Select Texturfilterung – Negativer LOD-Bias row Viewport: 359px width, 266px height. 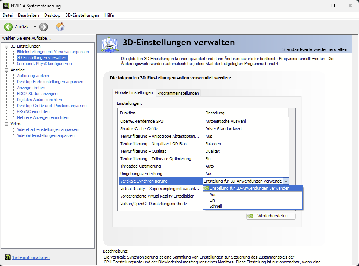[x=204, y=144]
